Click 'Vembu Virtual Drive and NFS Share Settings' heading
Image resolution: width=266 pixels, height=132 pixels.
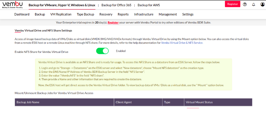point(43,31)
